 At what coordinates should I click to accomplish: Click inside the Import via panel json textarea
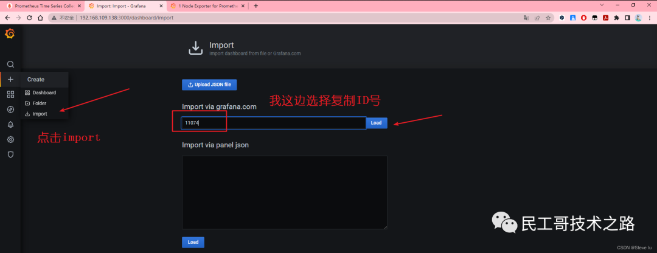(285, 192)
